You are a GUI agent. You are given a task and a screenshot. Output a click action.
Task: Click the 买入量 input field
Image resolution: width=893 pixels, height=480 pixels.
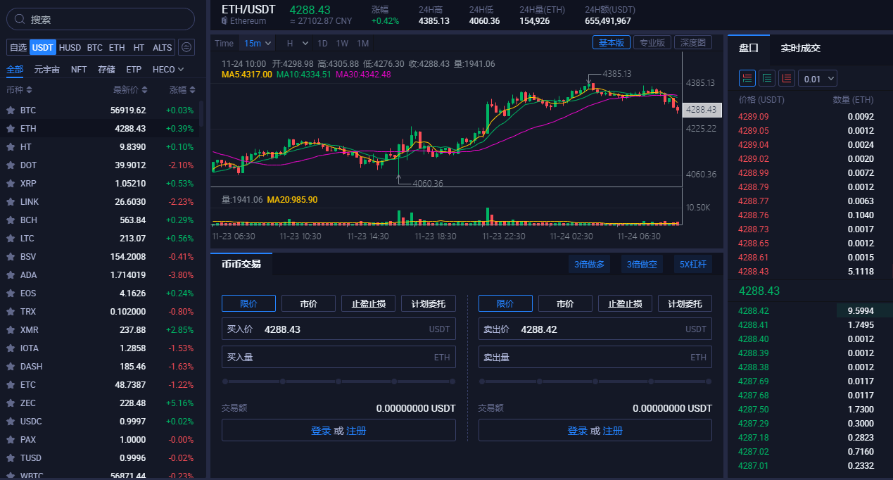(x=338, y=357)
